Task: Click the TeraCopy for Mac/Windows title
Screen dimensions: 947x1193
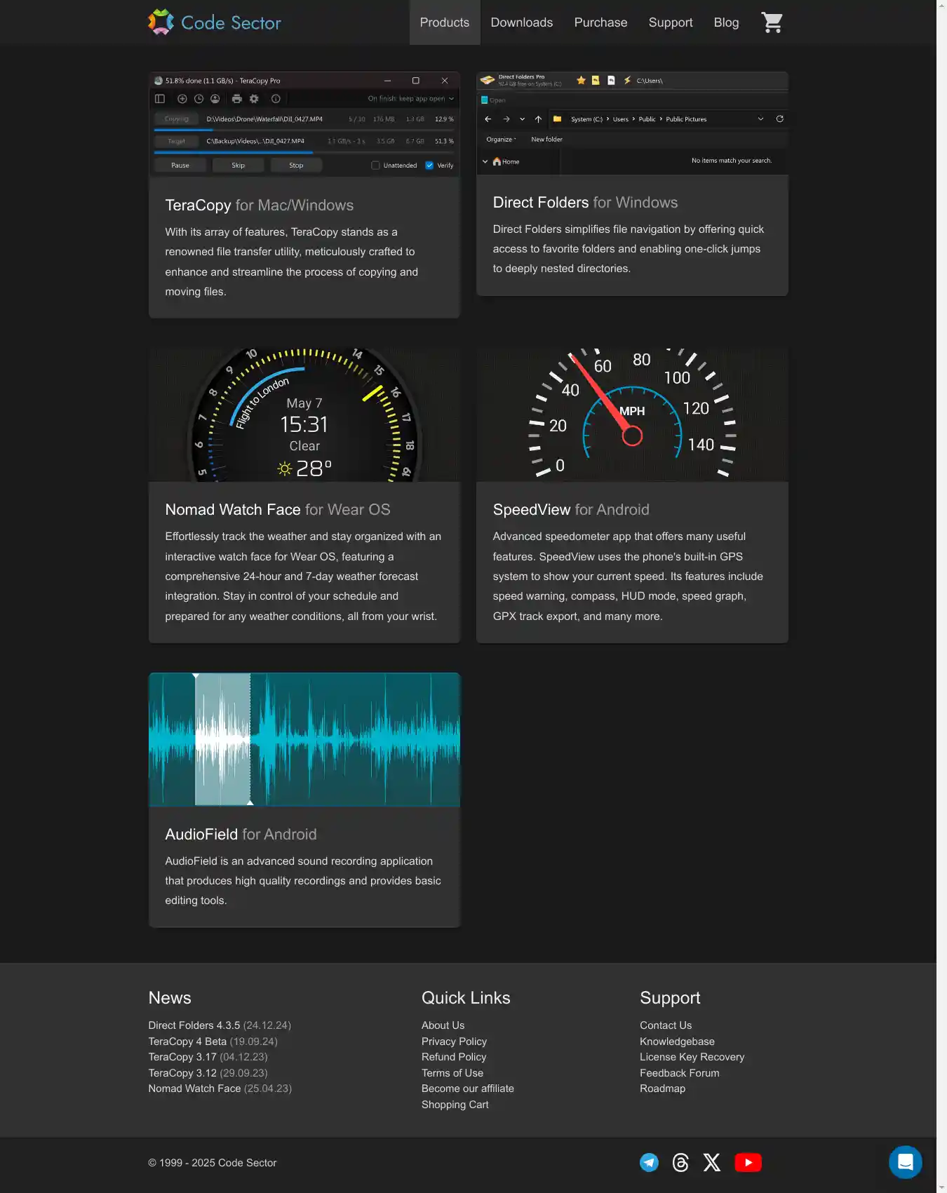Action: (x=259, y=205)
